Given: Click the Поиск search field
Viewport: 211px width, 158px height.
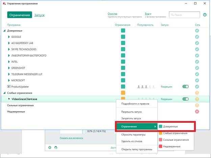Looking at the screenshot, I should pos(184,15).
